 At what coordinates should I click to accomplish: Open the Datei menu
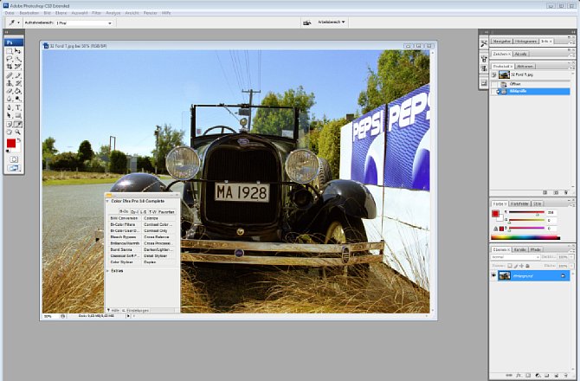click(10, 13)
